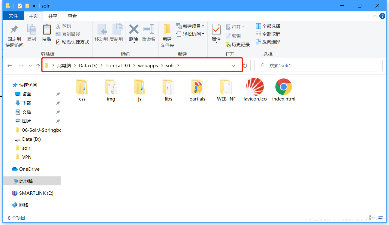Screen dimensions: 389x225
Task: Switch to the View (查看) tab
Action: click(72, 16)
